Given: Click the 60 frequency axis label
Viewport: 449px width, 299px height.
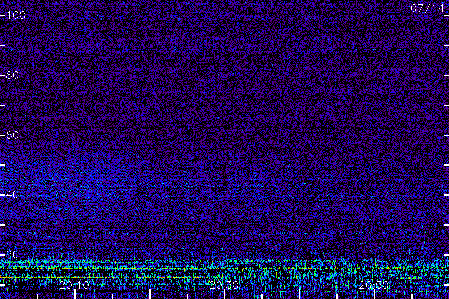Looking at the screenshot, I should pos(13,135).
